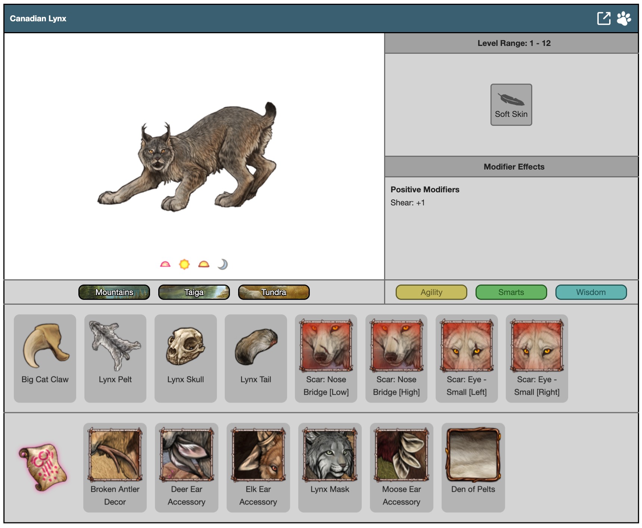Viewport: 642px width, 528px height.
Task: Click the yellow Agility stat badge
Action: 431,292
